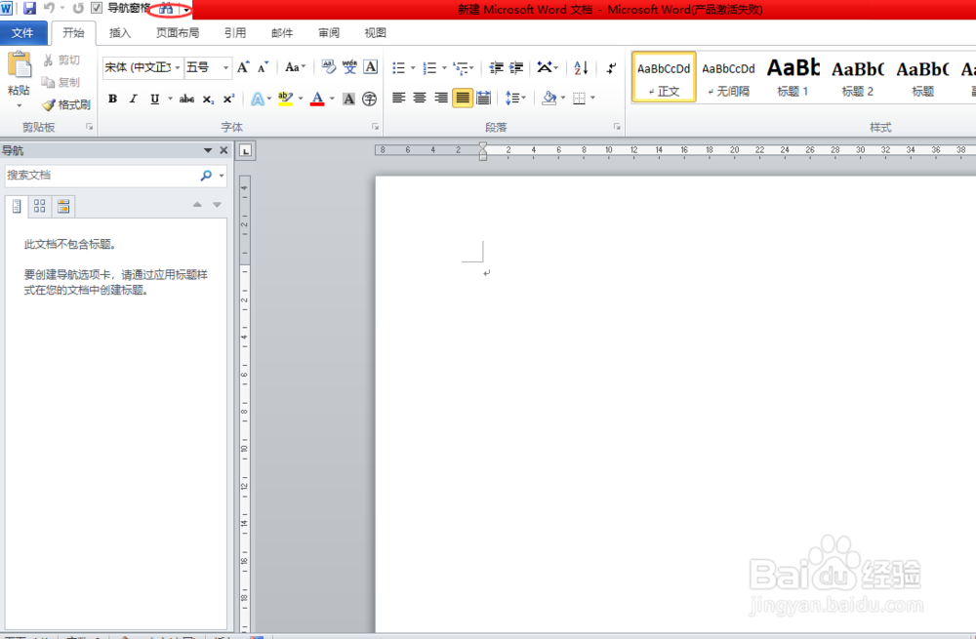
Task: Select the 无间隔 style
Action: coord(729,78)
